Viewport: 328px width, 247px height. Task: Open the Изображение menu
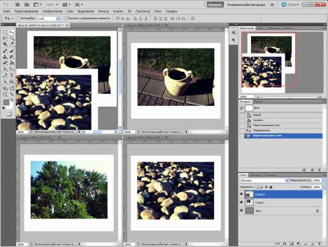[52, 11]
